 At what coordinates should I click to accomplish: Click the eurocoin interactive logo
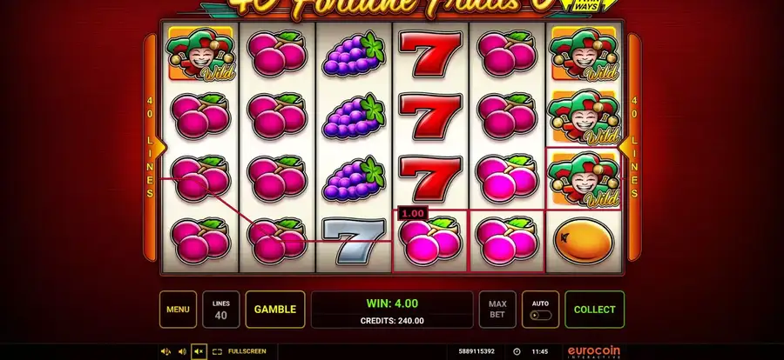click(x=593, y=351)
